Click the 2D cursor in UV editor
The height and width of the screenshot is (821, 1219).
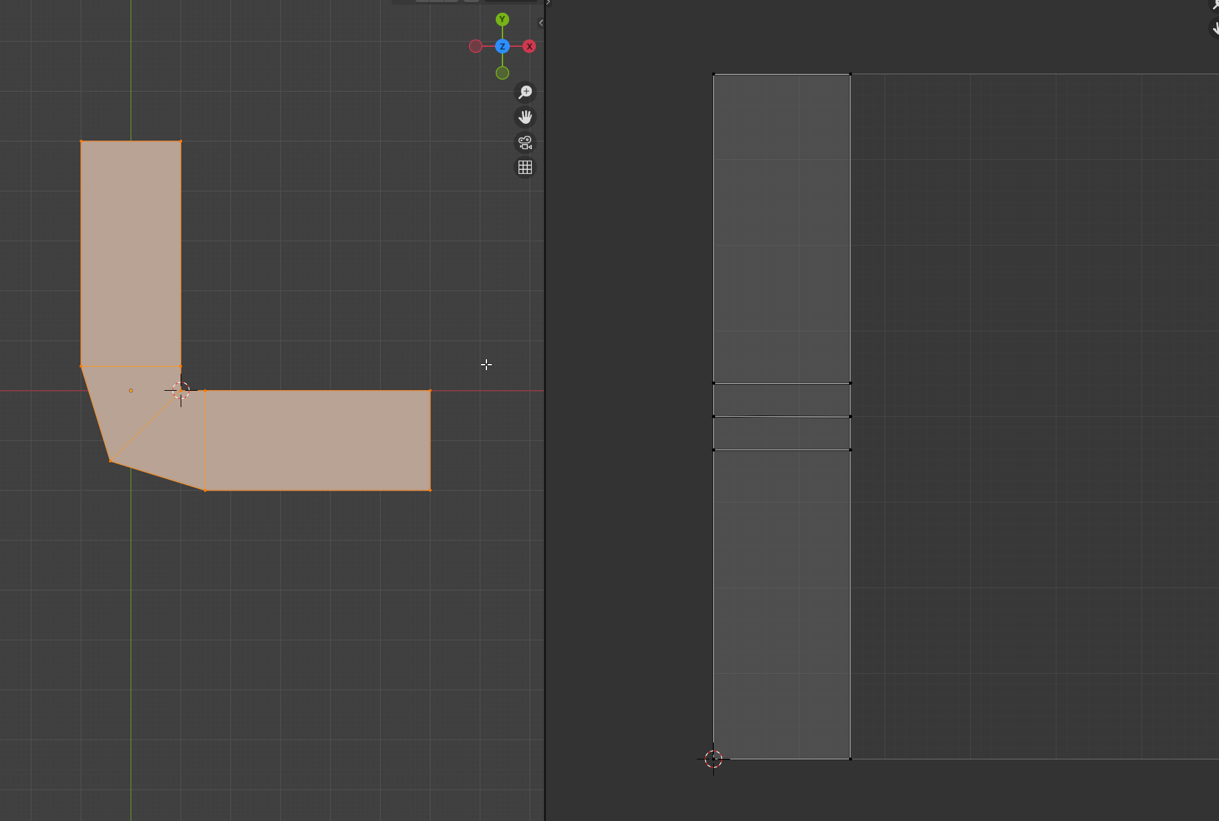click(x=713, y=759)
